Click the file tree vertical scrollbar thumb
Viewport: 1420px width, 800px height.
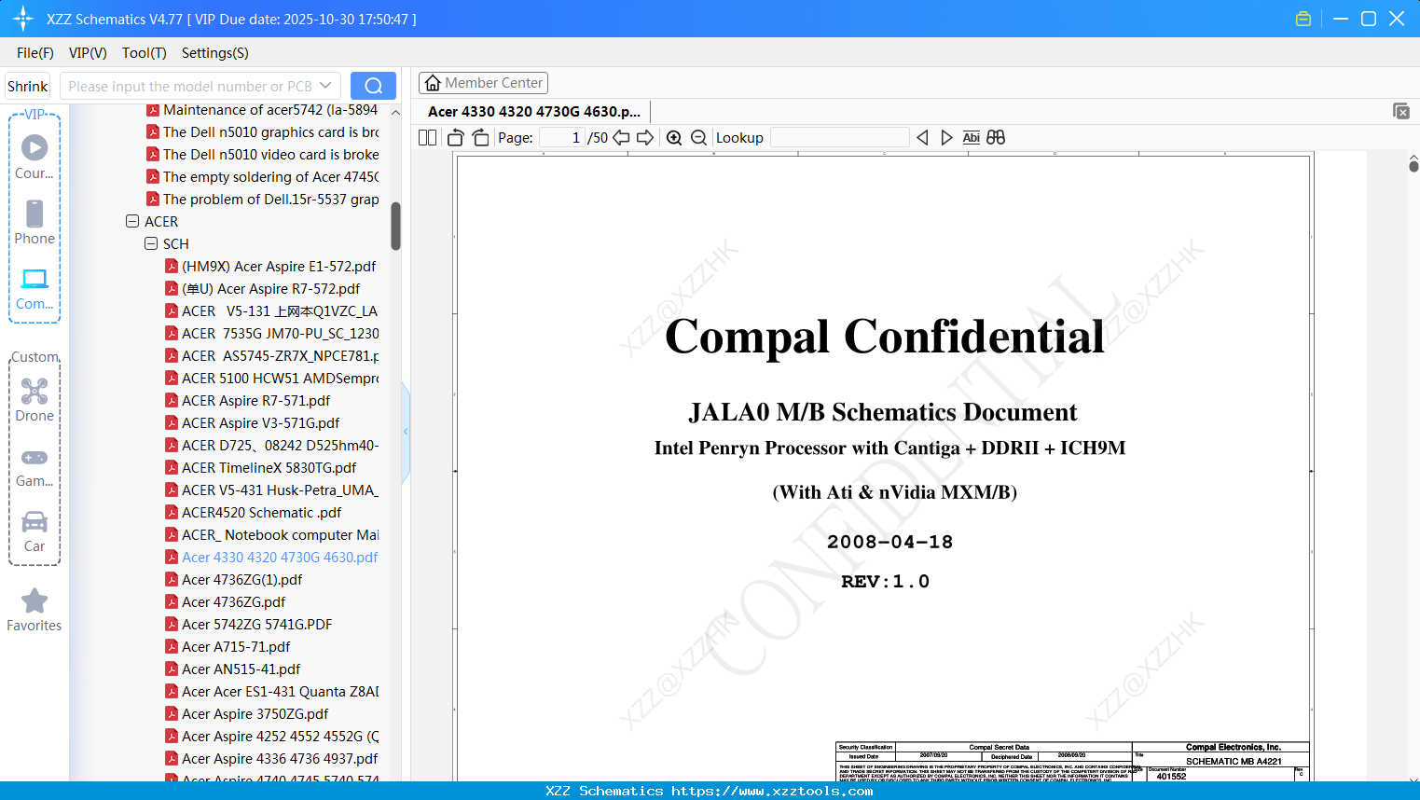coord(395,226)
